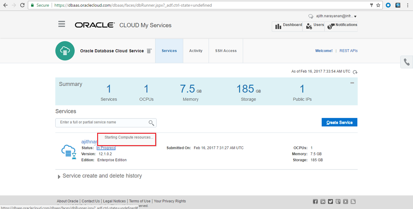The width and height of the screenshot is (413, 209).
Task: Open the chat bubble icon near username
Action: pos(311,16)
